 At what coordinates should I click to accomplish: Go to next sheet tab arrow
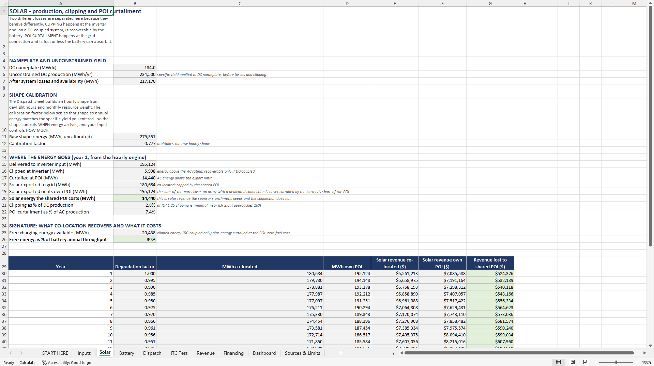click(x=21, y=353)
